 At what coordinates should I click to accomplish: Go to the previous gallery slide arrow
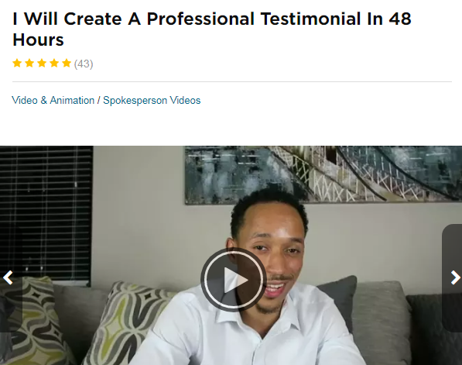(x=8, y=277)
